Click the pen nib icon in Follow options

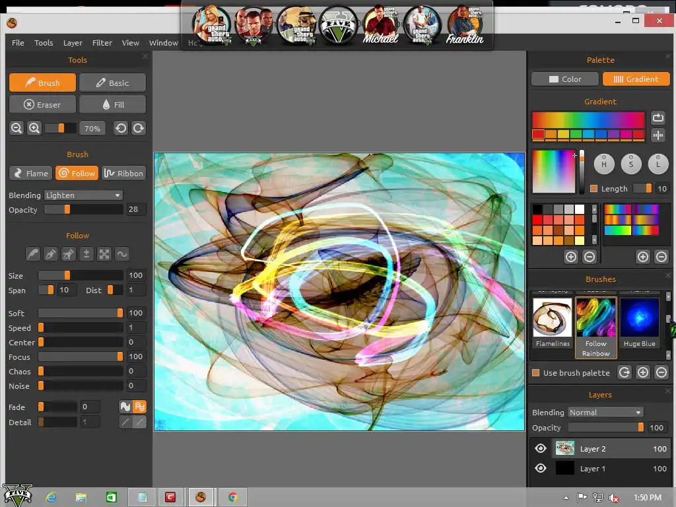(x=50, y=254)
